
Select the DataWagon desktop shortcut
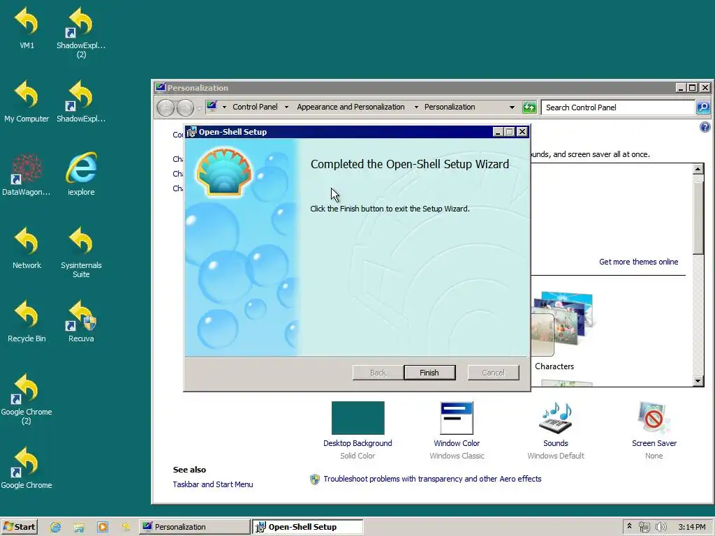tap(27, 174)
